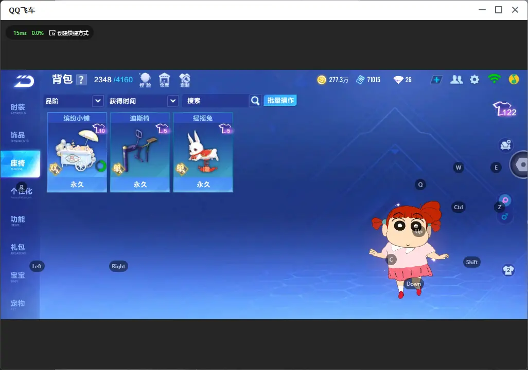Click the 双 badge on 缤纷小铺
The height and width of the screenshot is (370, 528).
click(x=55, y=168)
